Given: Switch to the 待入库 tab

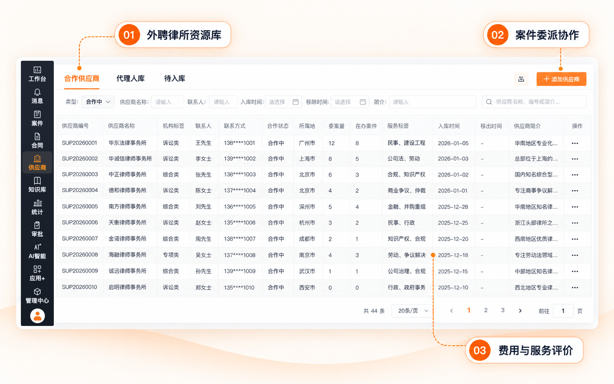Looking at the screenshot, I should pyautogui.click(x=175, y=79).
